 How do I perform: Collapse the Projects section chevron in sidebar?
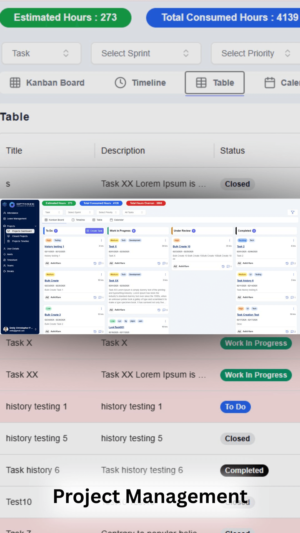click(x=36, y=226)
